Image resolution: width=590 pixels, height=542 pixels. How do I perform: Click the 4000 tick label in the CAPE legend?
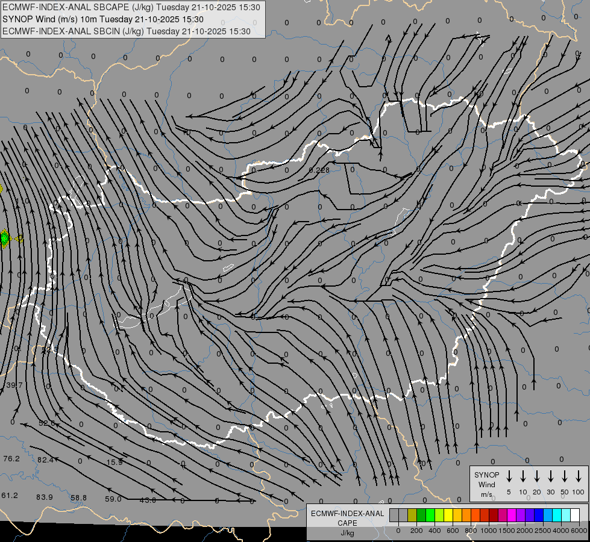(x=561, y=531)
